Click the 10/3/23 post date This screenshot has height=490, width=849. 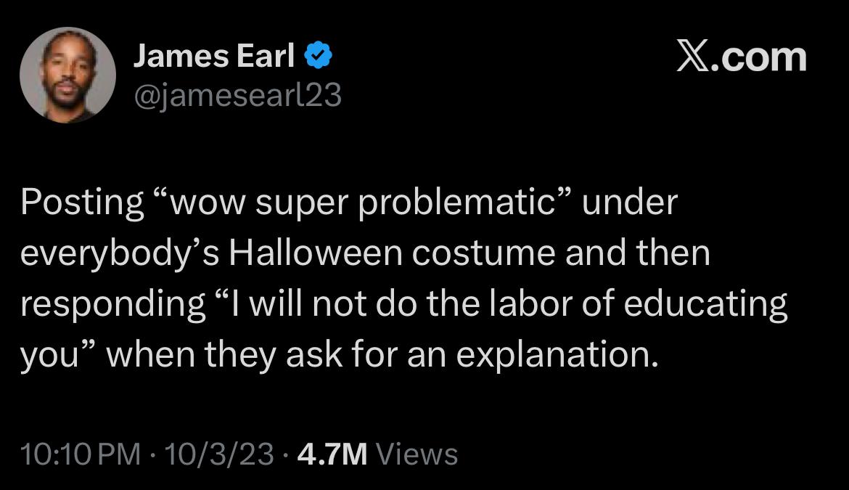[x=219, y=454]
